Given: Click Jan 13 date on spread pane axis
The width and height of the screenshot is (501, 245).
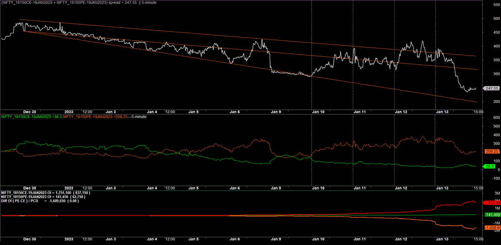Looking at the screenshot, I should point(443,112).
